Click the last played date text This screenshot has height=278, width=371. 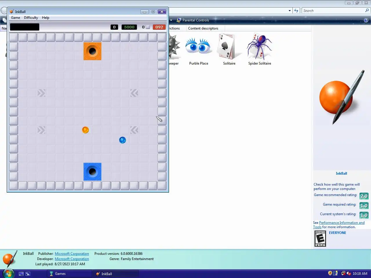pyautogui.click(x=70, y=264)
